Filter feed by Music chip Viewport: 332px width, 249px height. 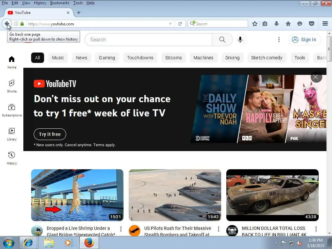coord(58,58)
